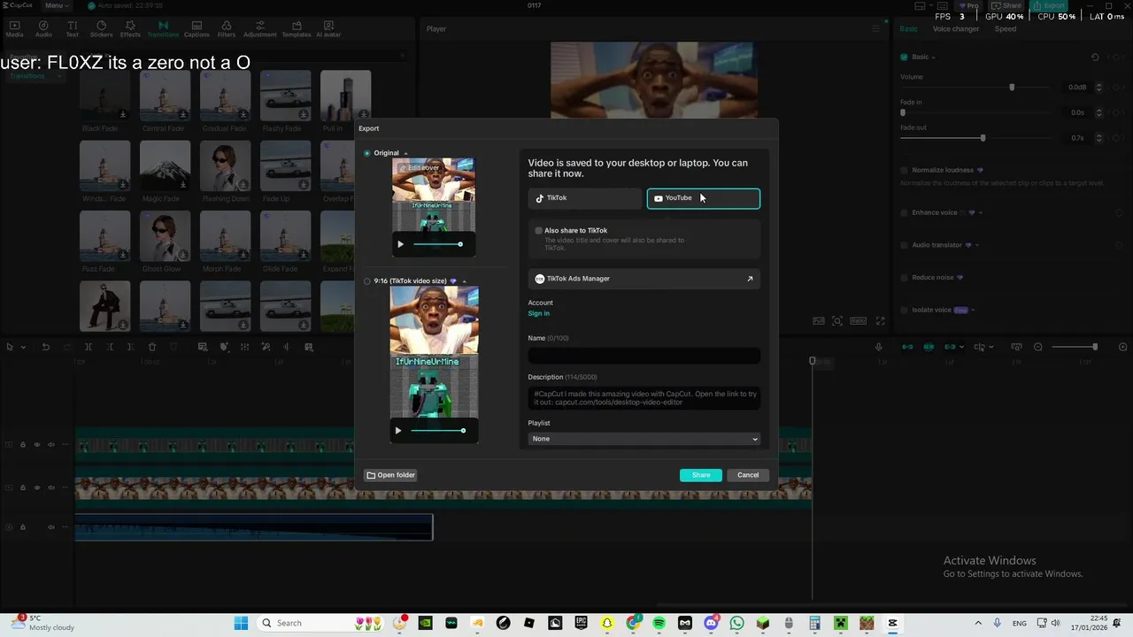Screen dimensions: 1133x637
Task: Expand arrow next to Original option
Action: coord(405,153)
